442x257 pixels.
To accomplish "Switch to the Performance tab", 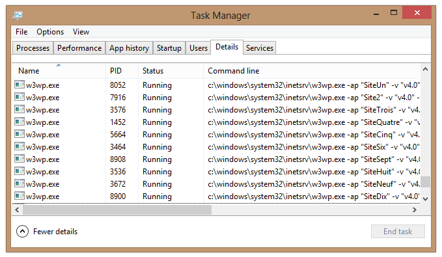I will click(79, 48).
